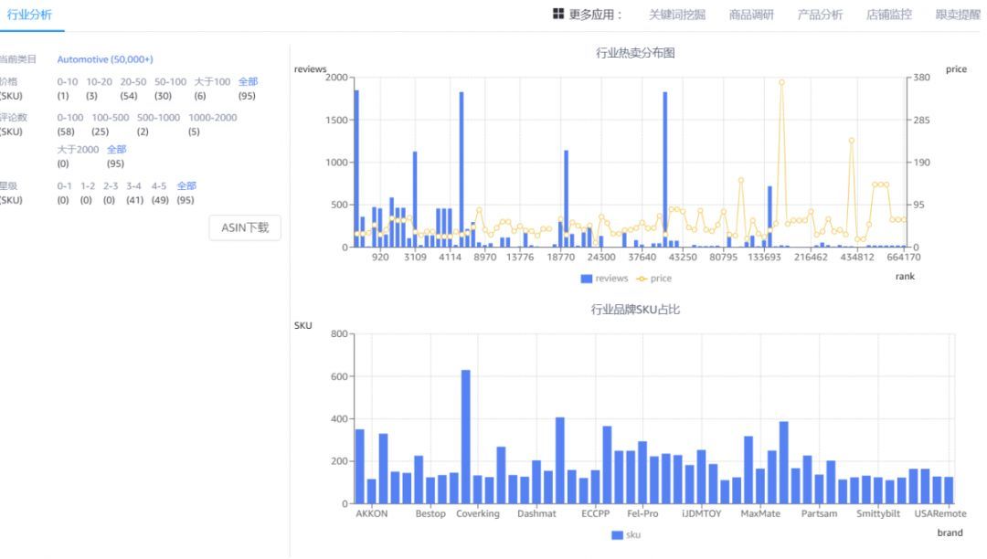The image size is (987, 559).
Task: Click the rank 18770 axis label
Action: (561, 258)
